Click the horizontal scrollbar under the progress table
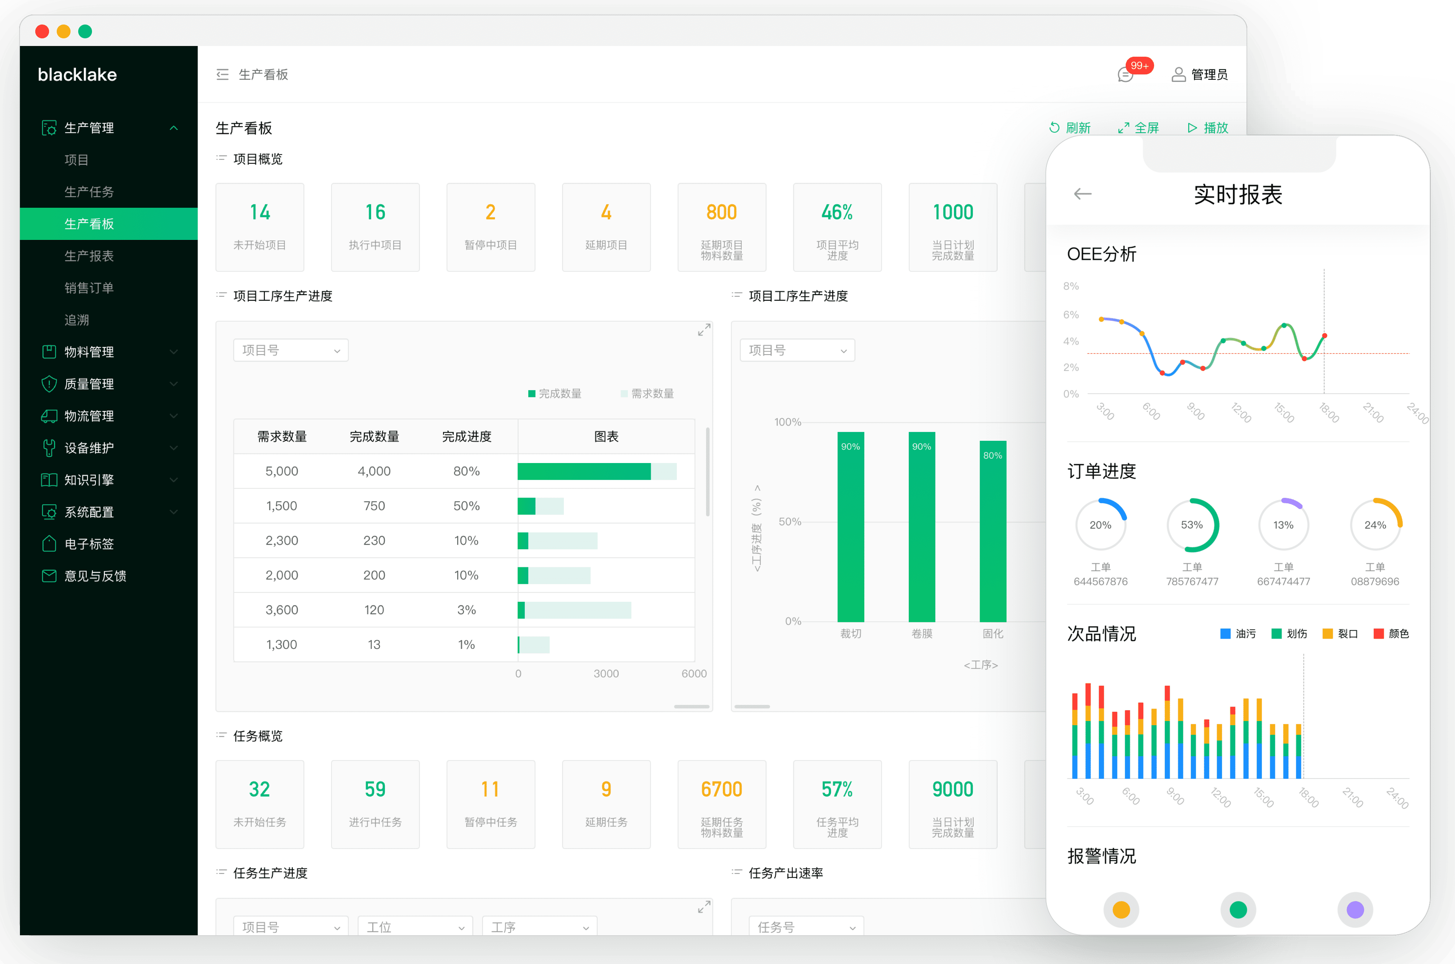Viewport: 1455px width, 964px height. tap(691, 706)
